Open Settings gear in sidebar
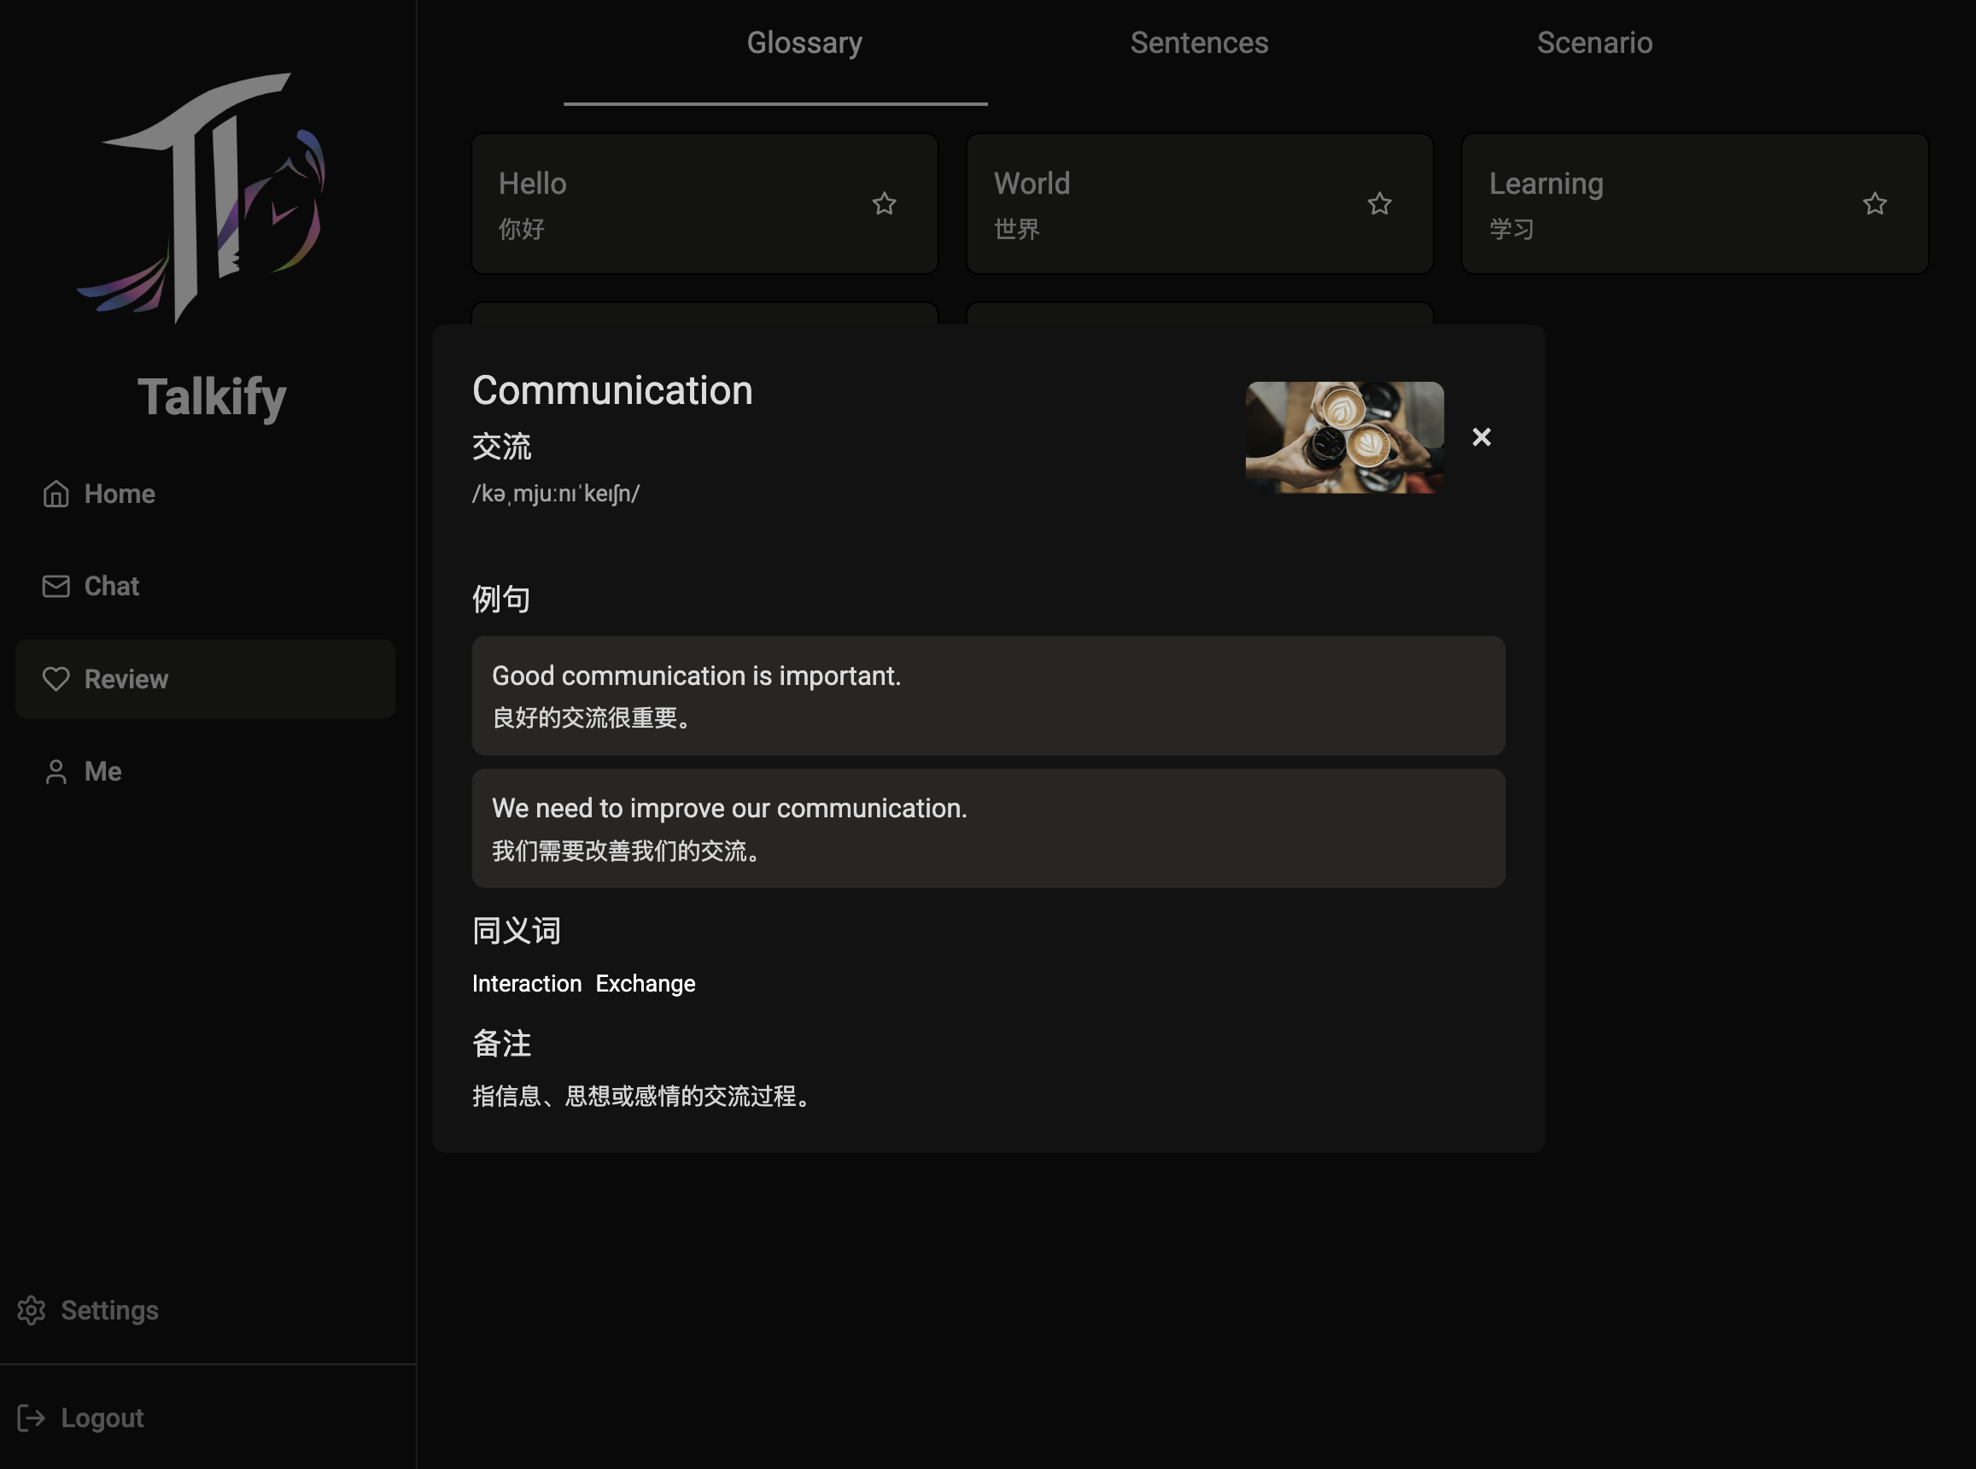The image size is (1976, 1469). click(31, 1310)
